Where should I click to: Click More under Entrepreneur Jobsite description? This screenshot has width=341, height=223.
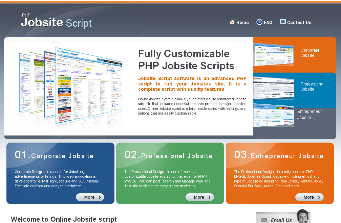[310, 197]
